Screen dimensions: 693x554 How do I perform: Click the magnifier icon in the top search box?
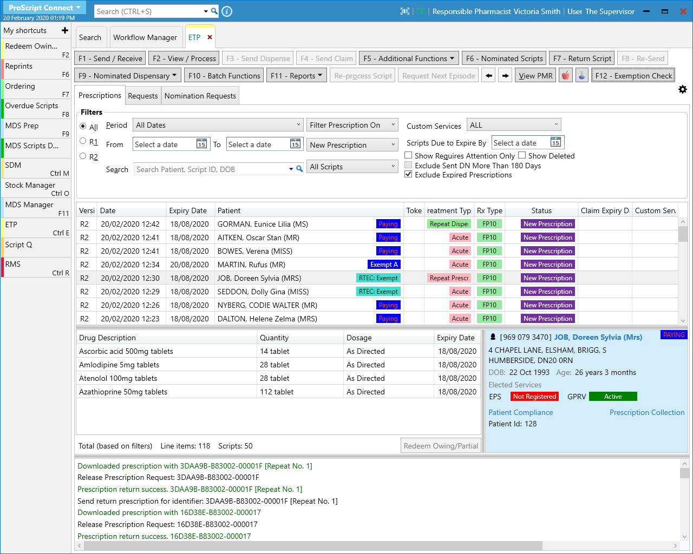pyautogui.click(x=214, y=11)
